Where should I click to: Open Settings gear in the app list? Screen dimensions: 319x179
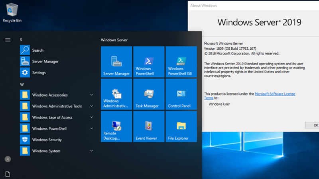click(x=56, y=72)
